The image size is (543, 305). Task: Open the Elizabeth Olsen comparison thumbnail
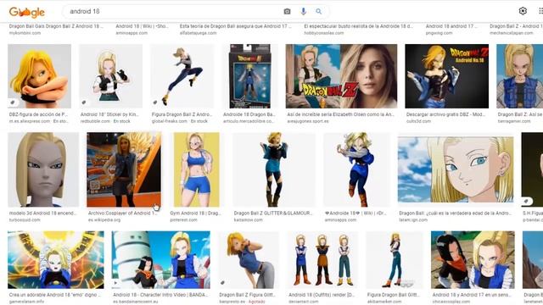point(341,76)
